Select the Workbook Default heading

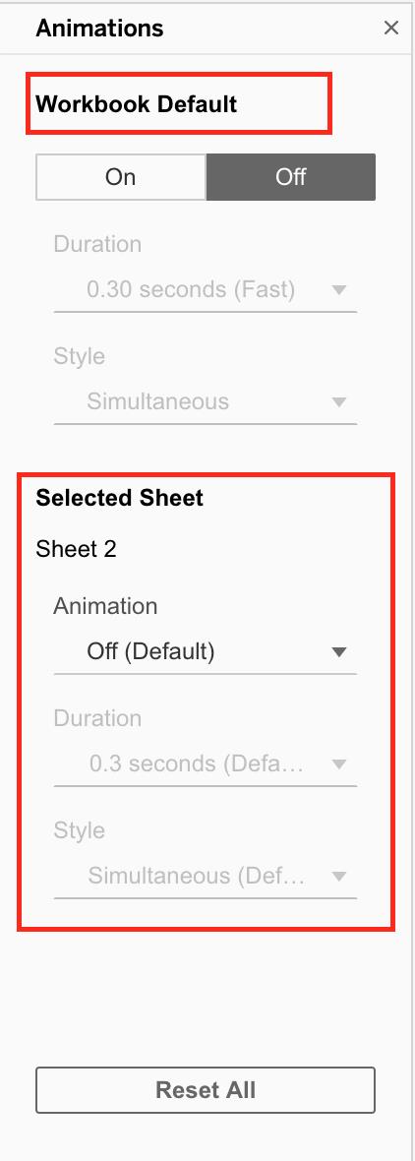click(x=136, y=103)
